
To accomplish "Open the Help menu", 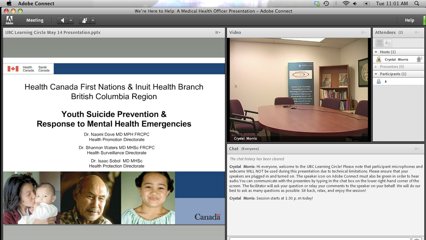I will coord(409,20).
